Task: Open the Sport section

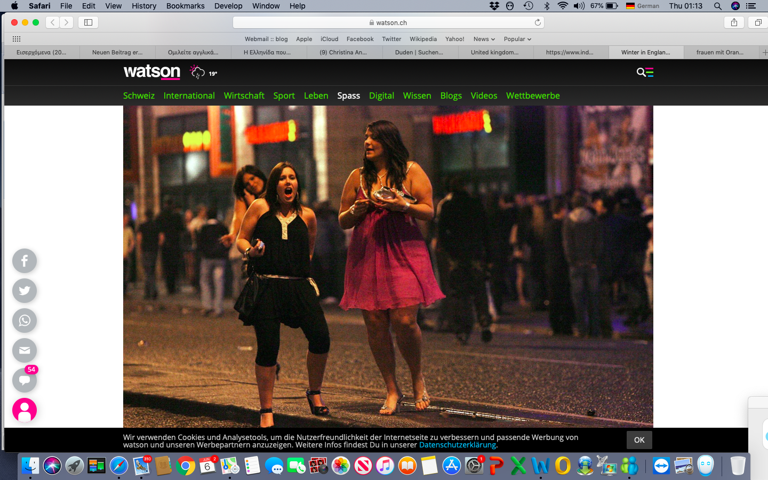Action: point(284,95)
